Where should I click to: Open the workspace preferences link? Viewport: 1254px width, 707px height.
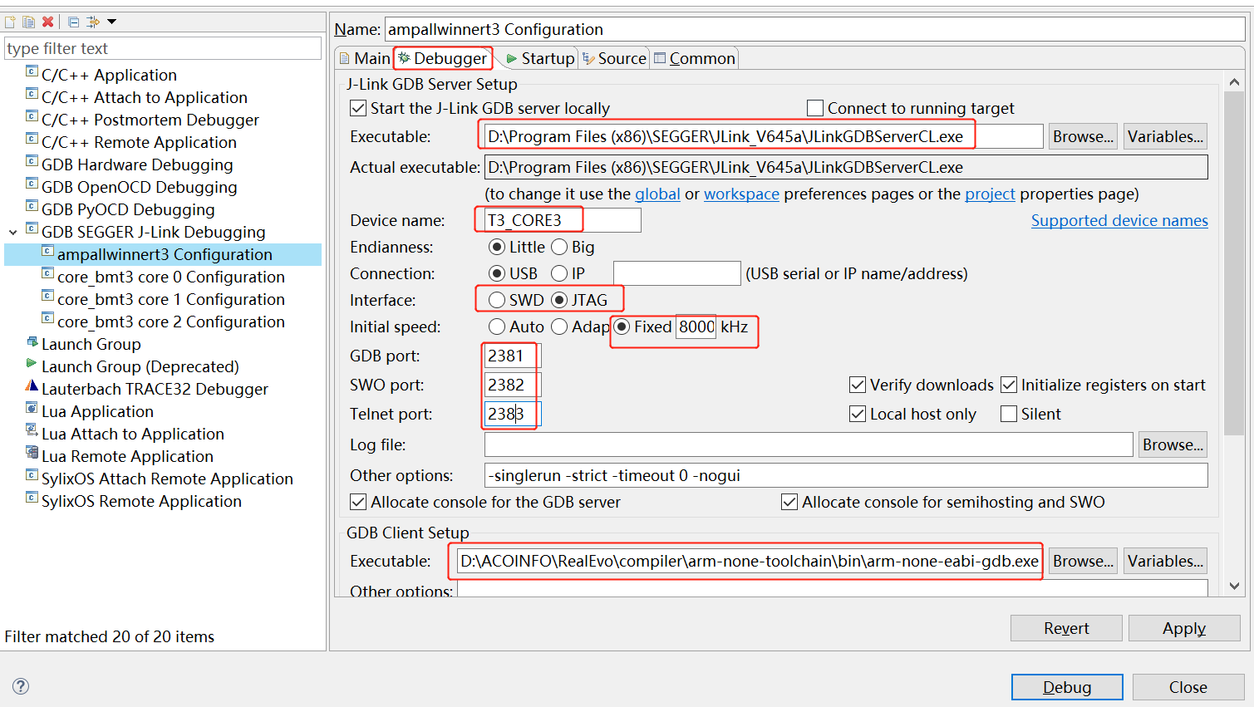click(741, 194)
